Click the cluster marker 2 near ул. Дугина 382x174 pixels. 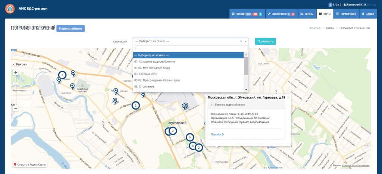tap(136, 105)
